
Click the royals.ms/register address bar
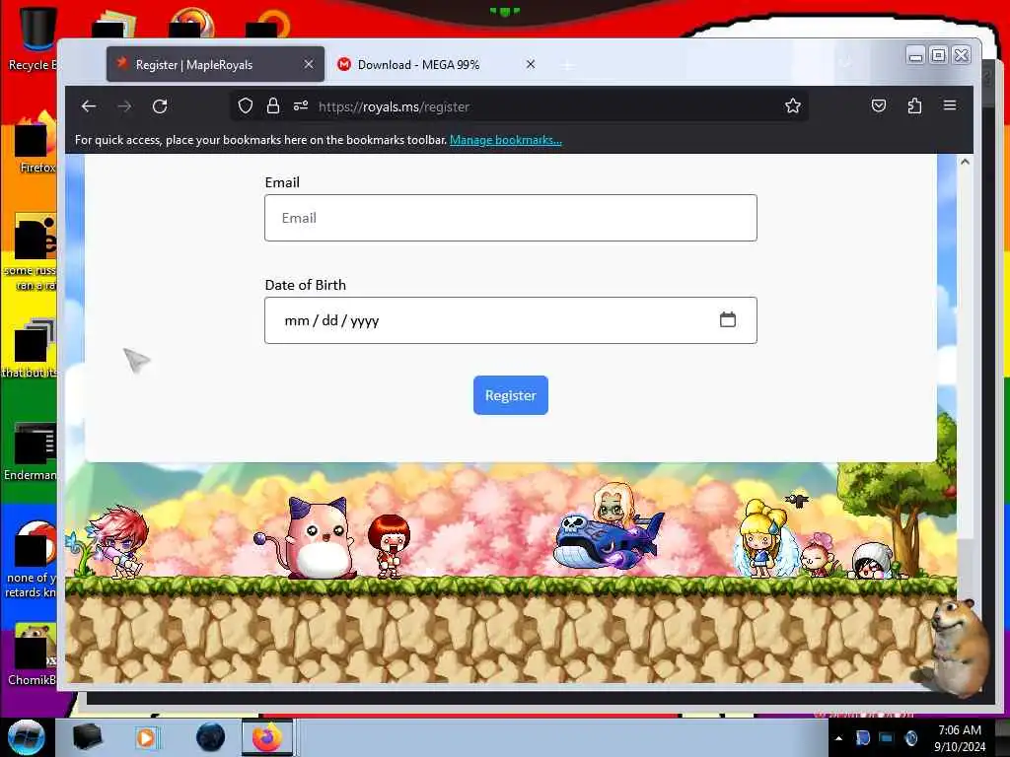pyautogui.click(x=519, y=106)
